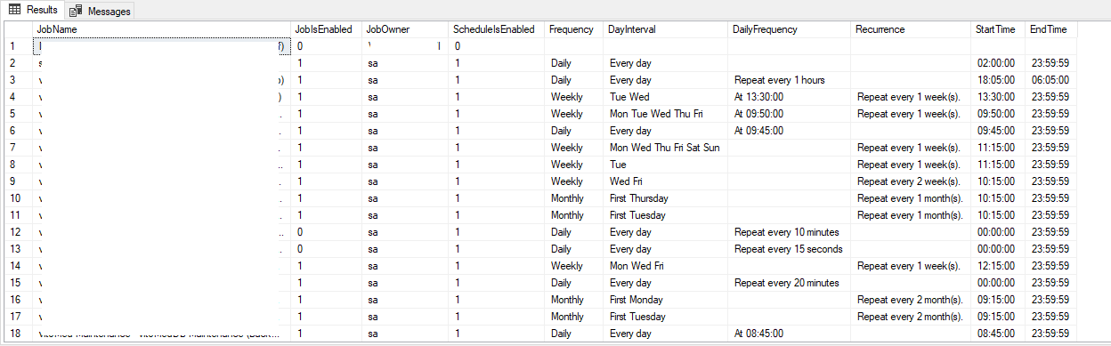
Task: Click the 'Repeat every 1 hours' cell
Action: coord(790,80)
